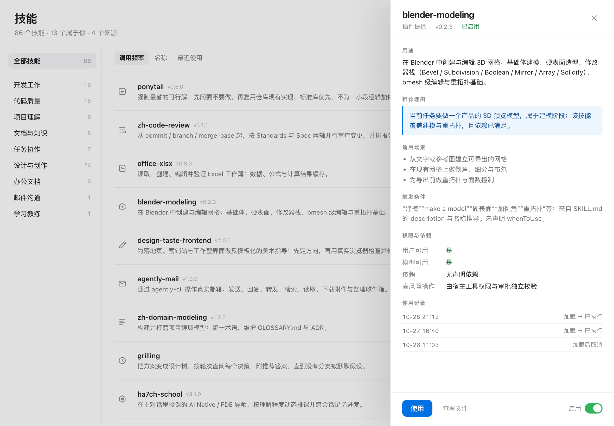This screenshot has width=614, height=426.
Task: Open the 办公文档 category
Action: point(52,182)
